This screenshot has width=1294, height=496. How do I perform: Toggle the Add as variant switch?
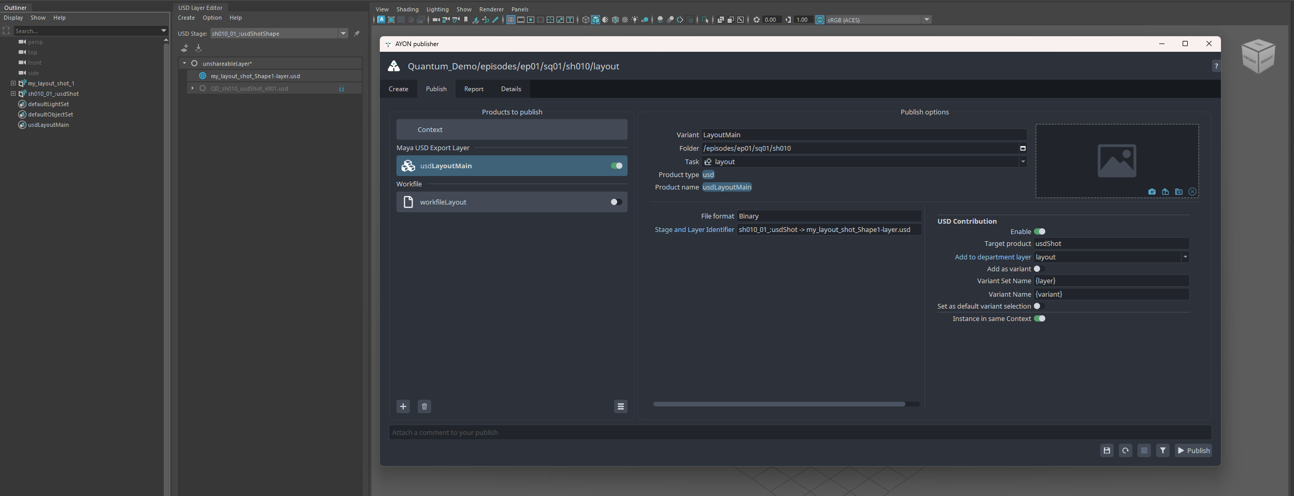click(x=1038, y=269)
